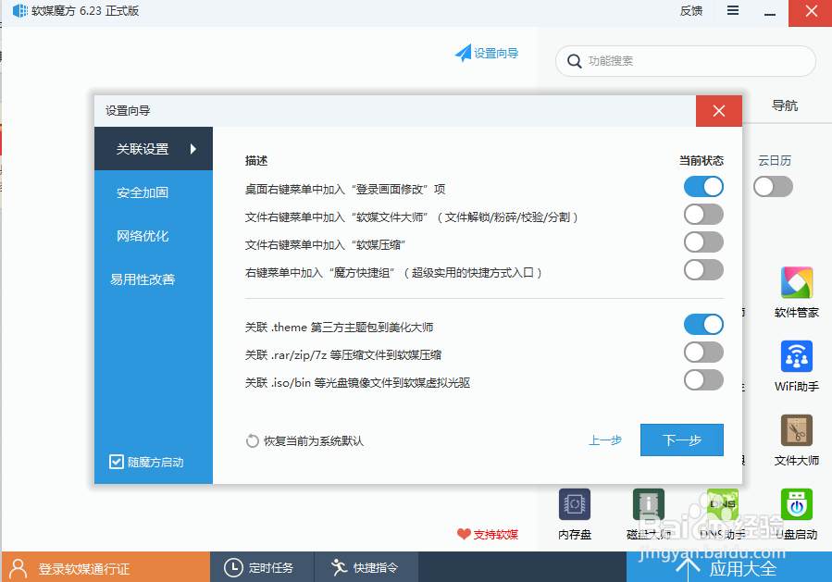Click the circular restore icon beside 恢复当前为系统默认
This screenshot has height=582, width=832.
coord(252,440)
